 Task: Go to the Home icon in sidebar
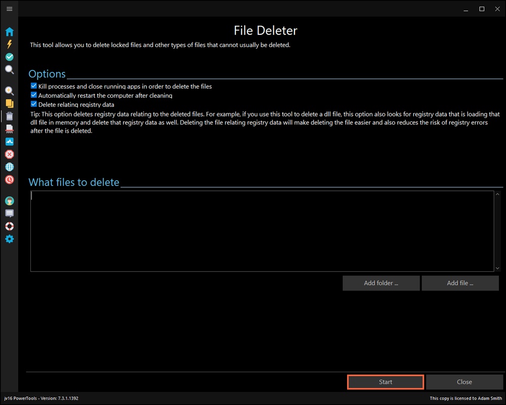9,32
